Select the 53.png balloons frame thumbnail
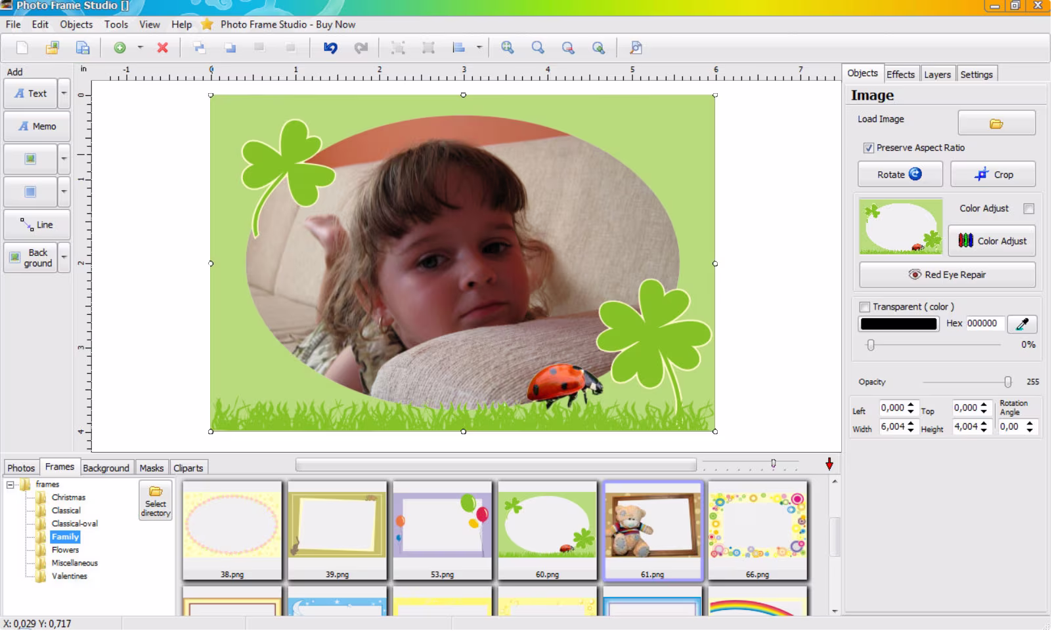Image resolution: width=1052 pixels, height=631 pixels. tap(443, 531)
